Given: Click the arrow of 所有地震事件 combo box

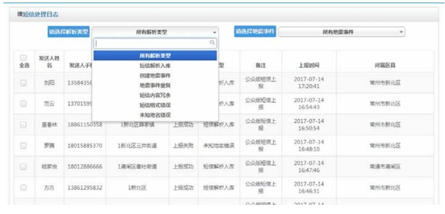Looking at the screenshot, I should click(401, 32).
